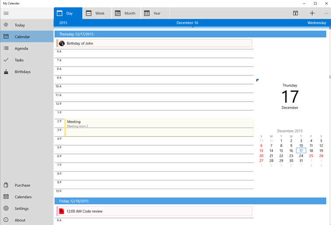Switch to the Week tab
331x225 pixels.
point(97,13)
